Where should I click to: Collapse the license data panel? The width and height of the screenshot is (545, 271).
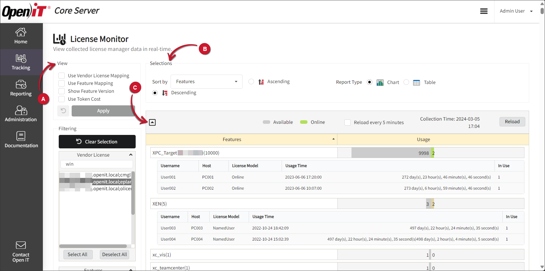152,122
